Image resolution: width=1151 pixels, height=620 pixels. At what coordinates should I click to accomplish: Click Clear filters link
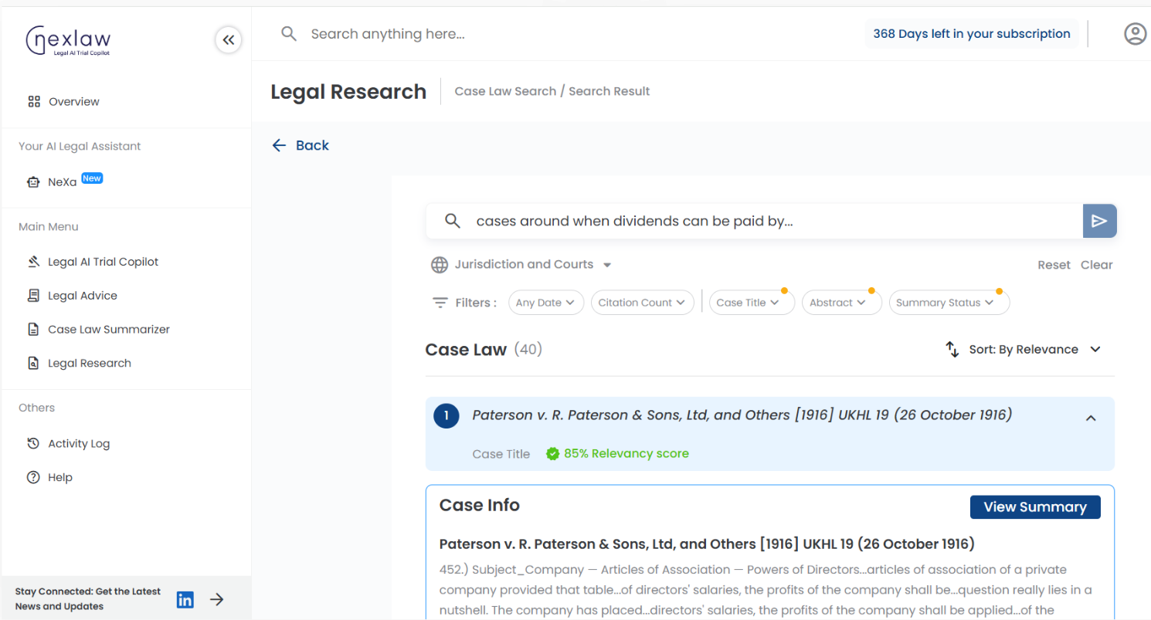click(x=1096, y=265)
